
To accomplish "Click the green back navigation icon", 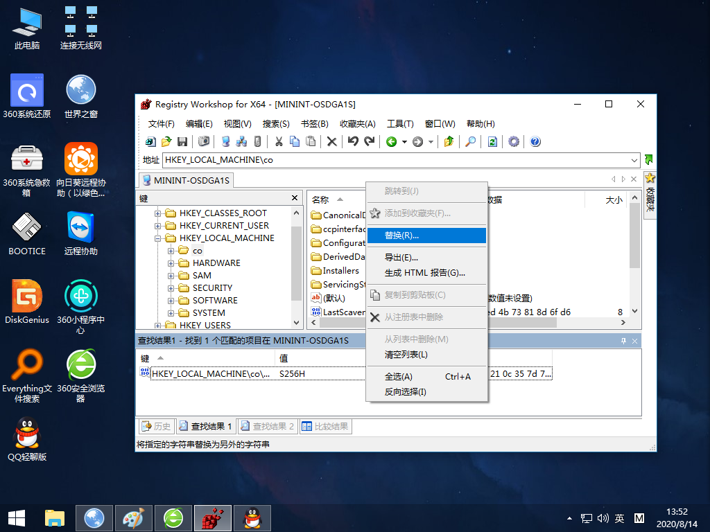I will pos(391,141).
